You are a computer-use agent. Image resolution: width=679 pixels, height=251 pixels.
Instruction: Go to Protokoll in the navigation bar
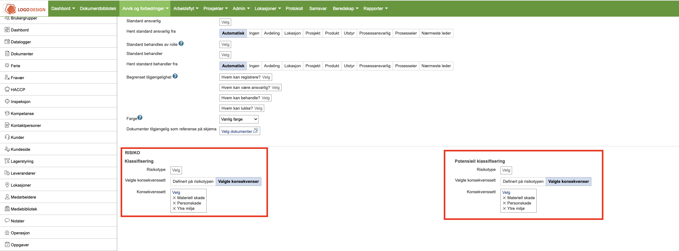point(294,8)
